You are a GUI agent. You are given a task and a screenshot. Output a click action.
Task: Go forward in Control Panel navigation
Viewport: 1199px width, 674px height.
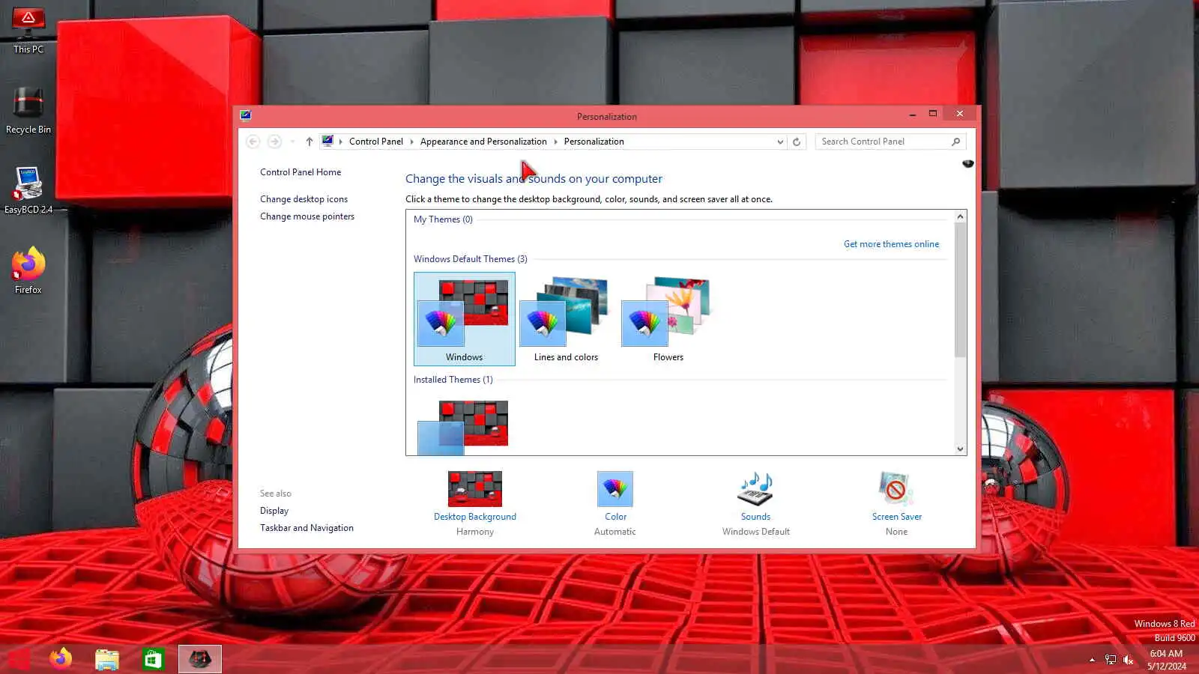pos(274,142)
